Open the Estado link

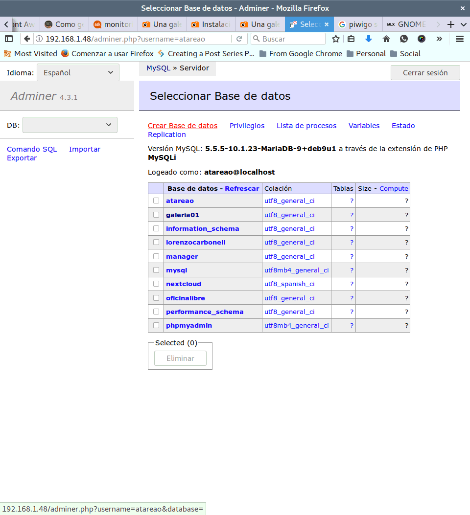tap(403, 126)
